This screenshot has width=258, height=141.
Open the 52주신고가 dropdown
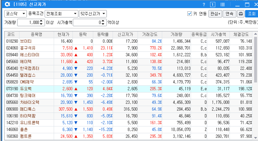pos(93,14)
